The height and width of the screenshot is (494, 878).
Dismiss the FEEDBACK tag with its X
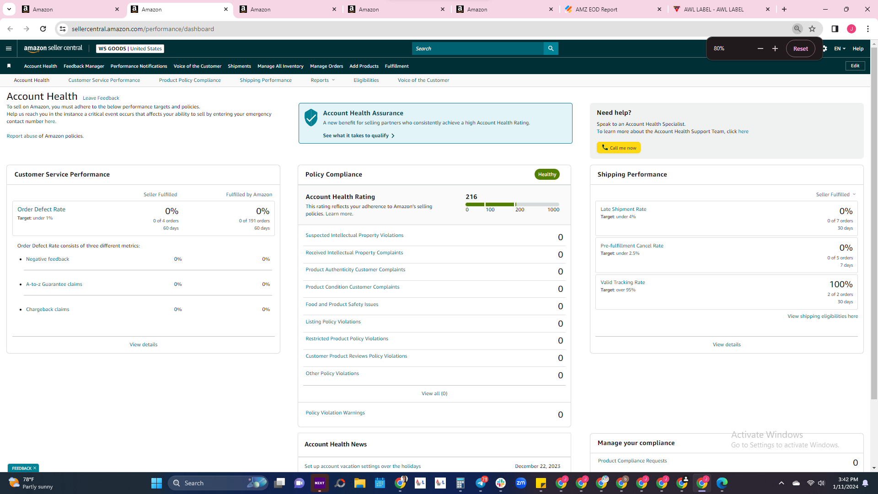point(34,468)
